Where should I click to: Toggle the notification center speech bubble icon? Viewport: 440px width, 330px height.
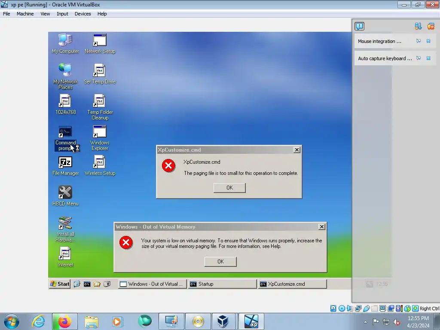click(x=360, y=26)
